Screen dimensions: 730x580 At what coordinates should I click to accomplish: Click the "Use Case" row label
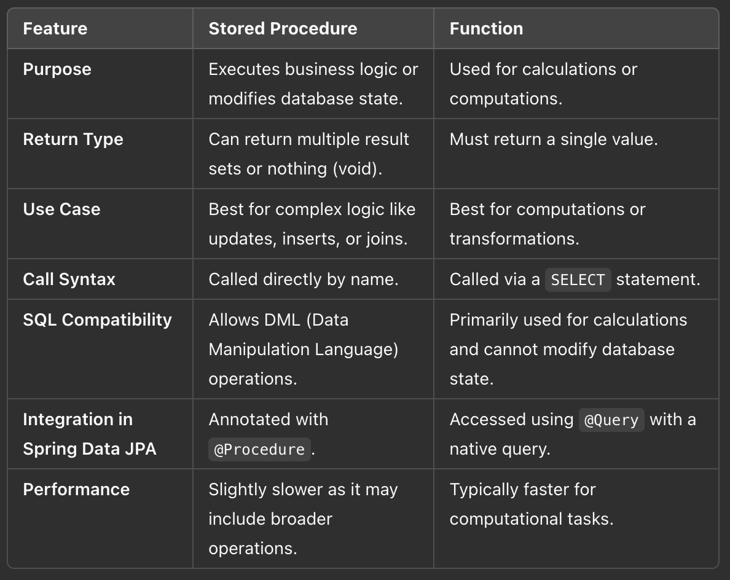(x=61, y=210)
